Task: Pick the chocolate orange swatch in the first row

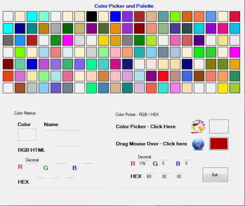Action: click(x=187, y=16)
